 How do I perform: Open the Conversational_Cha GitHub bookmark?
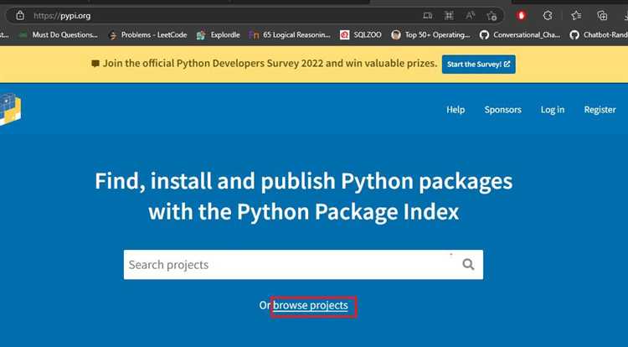pyautogui.click(x=520, y=35)
